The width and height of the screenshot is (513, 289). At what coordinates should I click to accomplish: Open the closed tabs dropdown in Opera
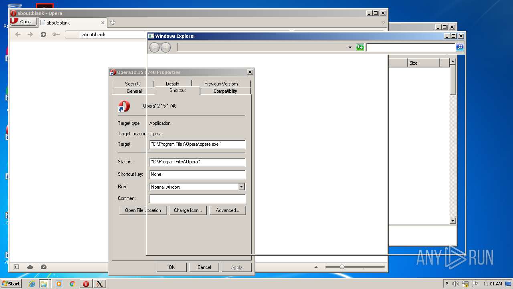pyautogui.click(x=383, y=22)
